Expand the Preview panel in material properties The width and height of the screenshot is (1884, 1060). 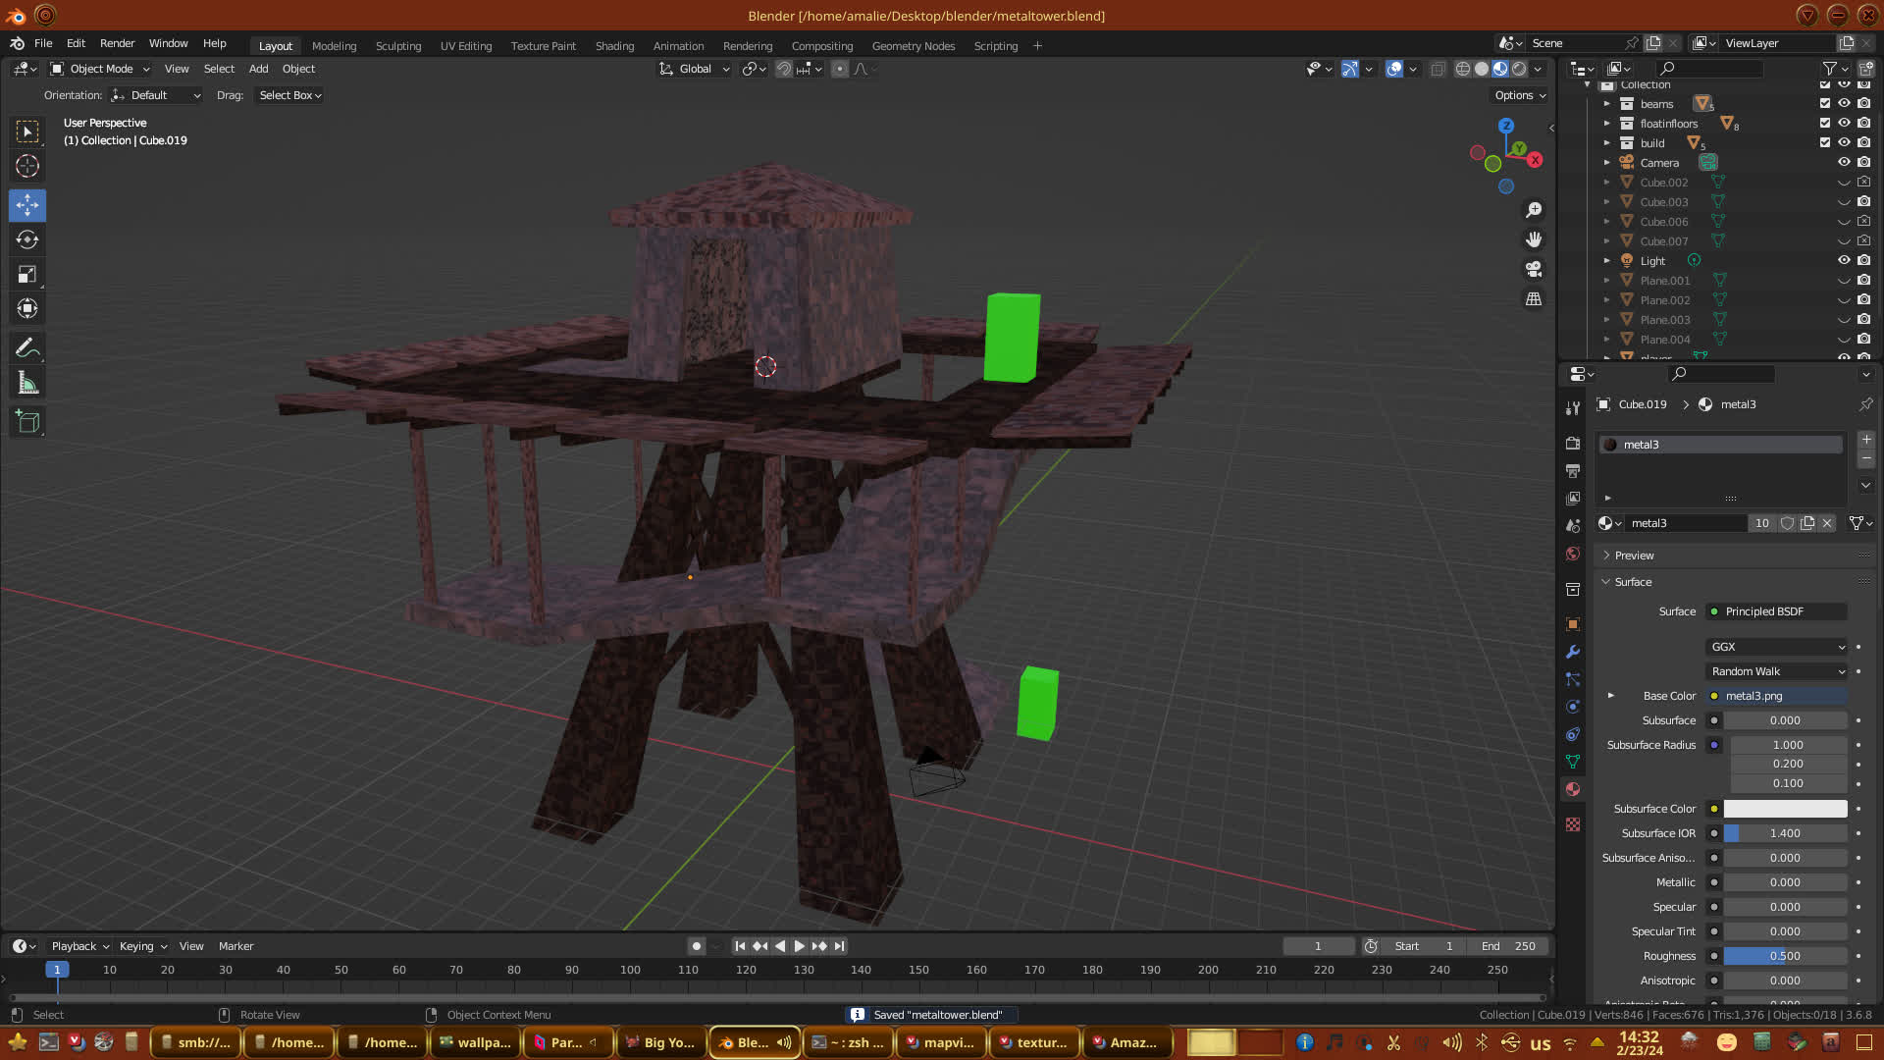[1634, 556]
